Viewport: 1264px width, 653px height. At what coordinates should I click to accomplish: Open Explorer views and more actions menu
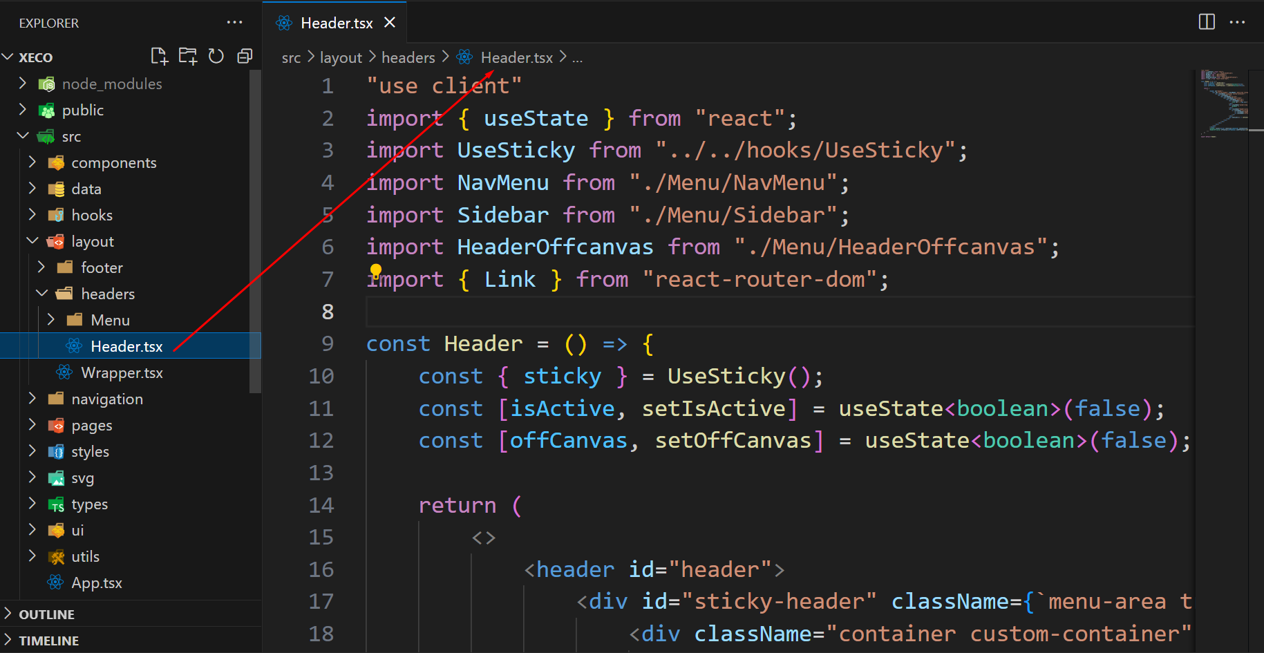234,23
